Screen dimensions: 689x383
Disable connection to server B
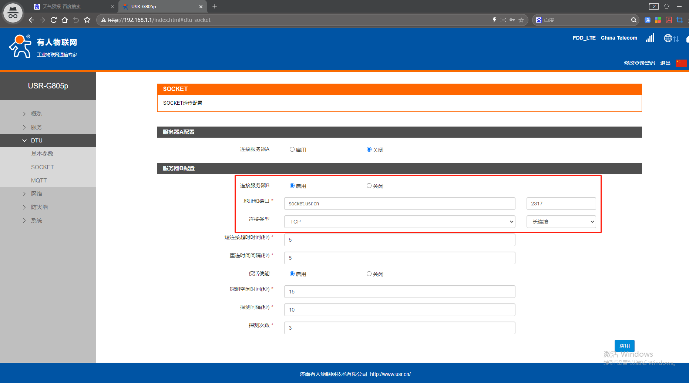click(369, 186)
